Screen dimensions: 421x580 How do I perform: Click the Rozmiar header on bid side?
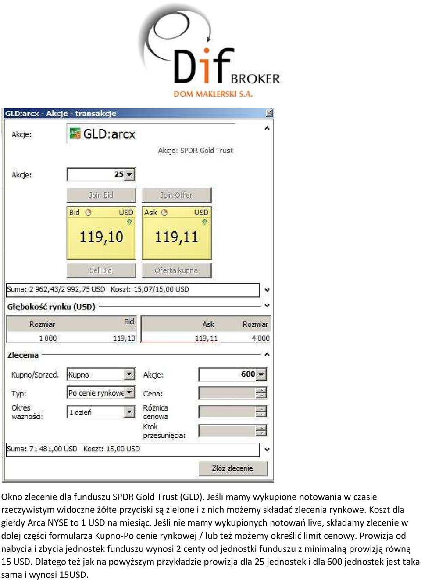pyautogui.click(x=42, y=324)
